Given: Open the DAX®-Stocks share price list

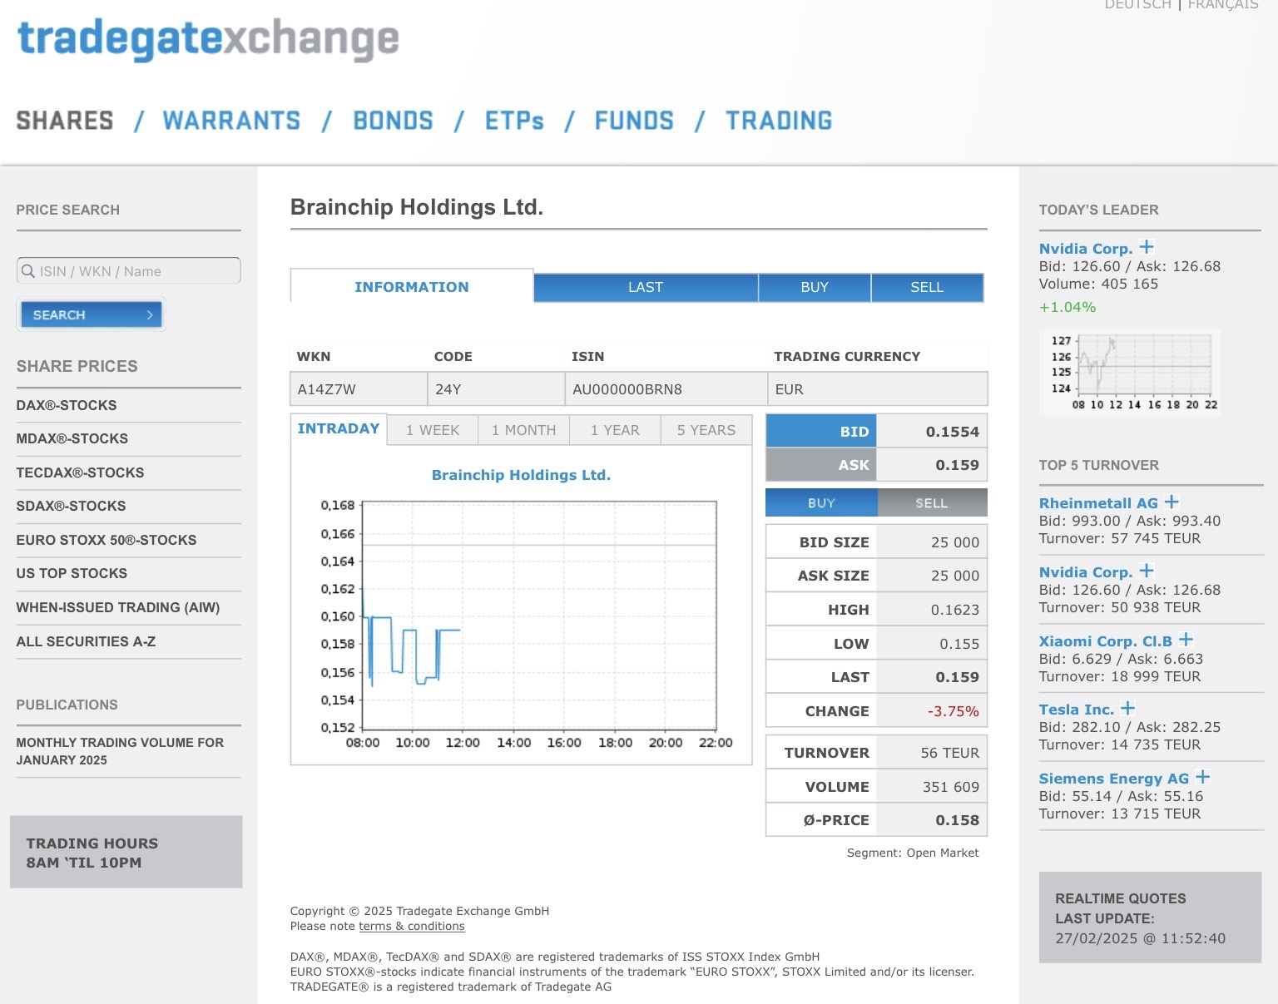Looking at the screenshot, I should (67, 405).
